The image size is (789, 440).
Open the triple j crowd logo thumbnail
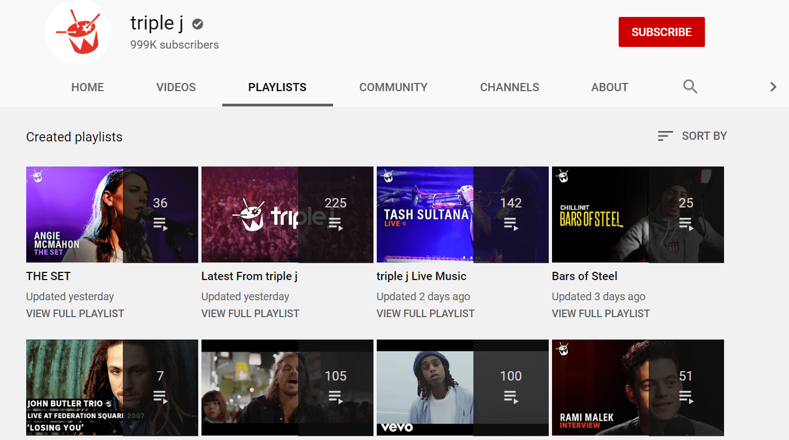point(287,215)
